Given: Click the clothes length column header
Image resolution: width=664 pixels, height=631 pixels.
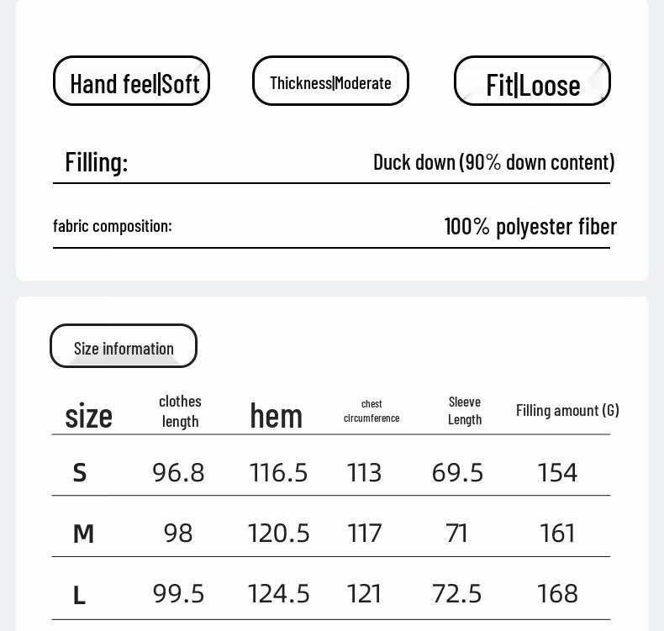Looking at the screenshot, I should pos(180,411).
